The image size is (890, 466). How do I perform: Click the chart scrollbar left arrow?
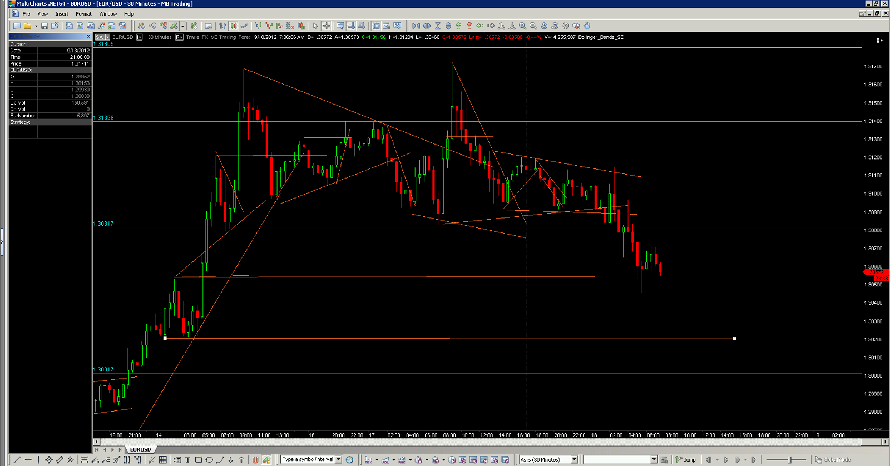pyautogui.click(x=96, y=442)
